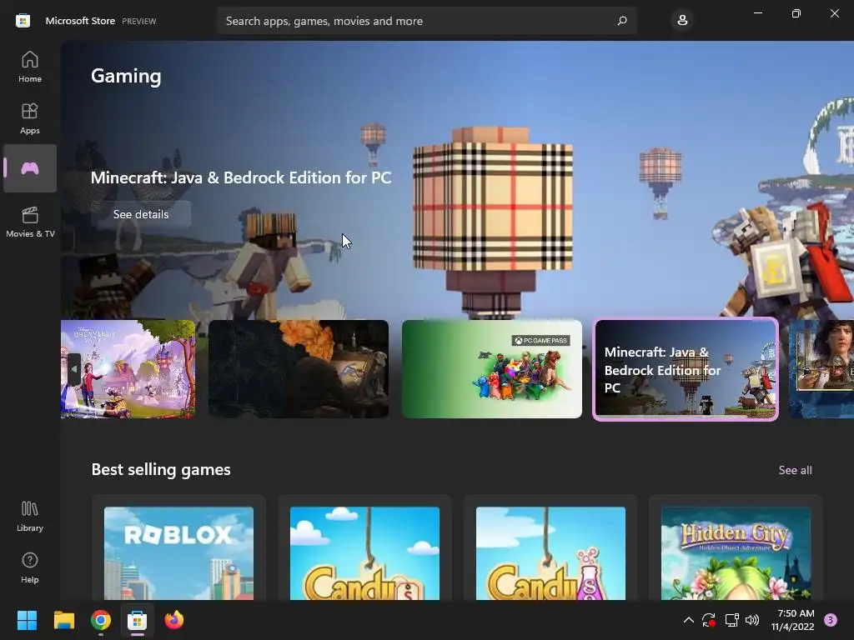Image resolution: width=854 pixels, height=640 pixels.
Task: Open notification center badge showing 3
Action: tap(831, 620)
